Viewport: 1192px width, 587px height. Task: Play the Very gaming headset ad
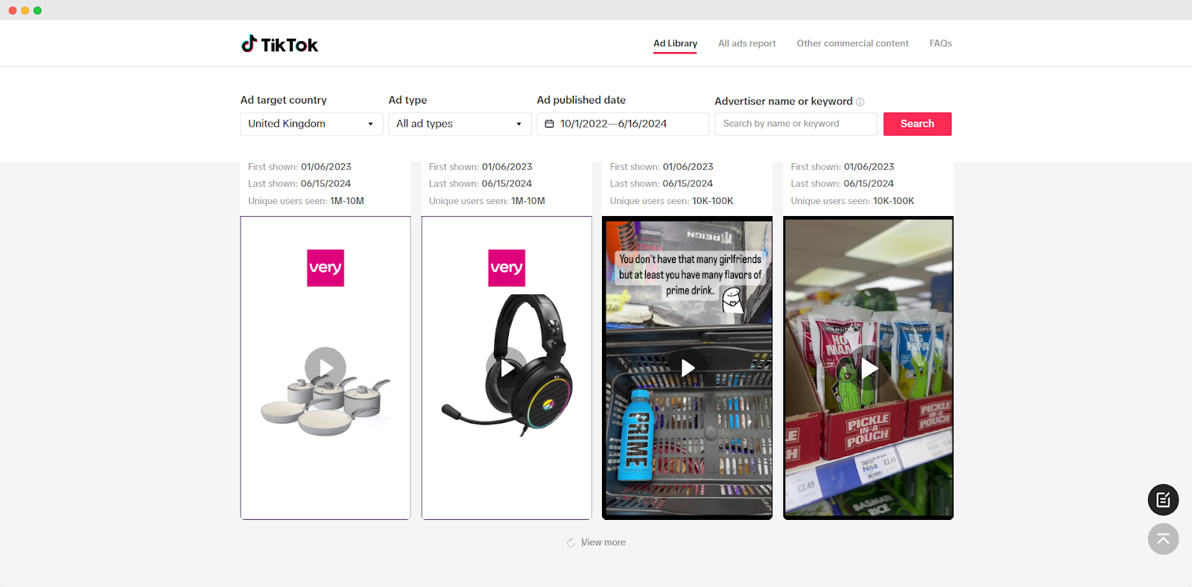point(507,368)
